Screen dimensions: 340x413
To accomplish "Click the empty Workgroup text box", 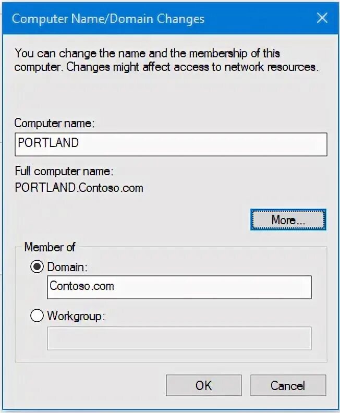I will 179,338.
